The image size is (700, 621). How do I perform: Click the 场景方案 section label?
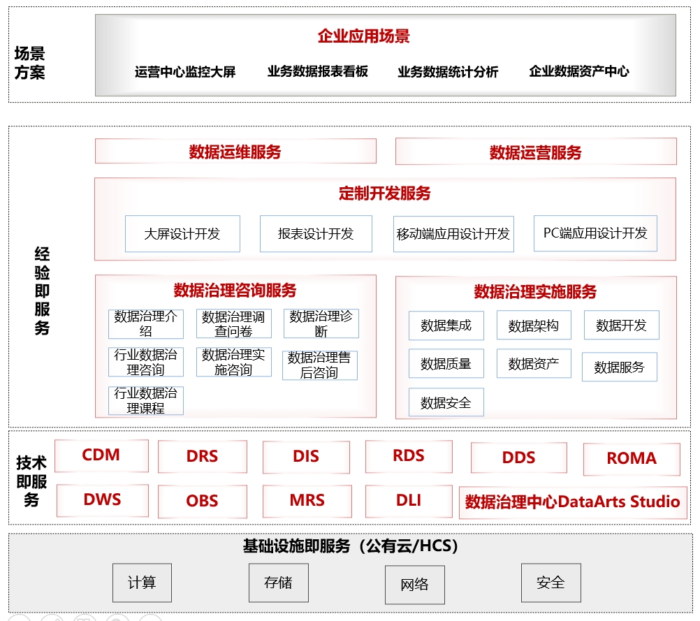tap(29, 62)
